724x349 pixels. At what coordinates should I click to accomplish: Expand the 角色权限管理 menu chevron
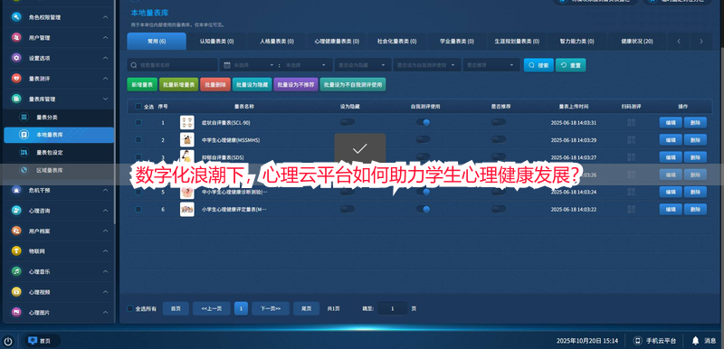tap(105, 17)
